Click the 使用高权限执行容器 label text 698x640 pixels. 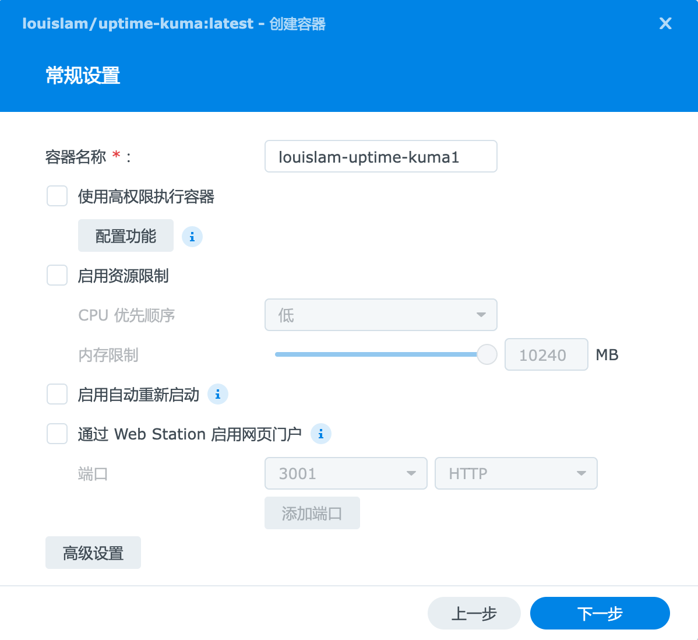click(146, 196)
